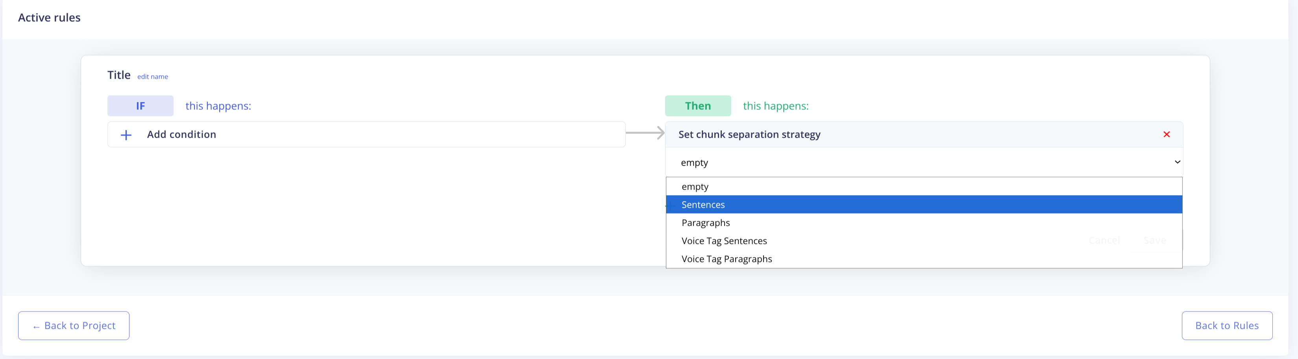Click the Add condition label
The image size is (1298, 359).
(x=181, y=134)
